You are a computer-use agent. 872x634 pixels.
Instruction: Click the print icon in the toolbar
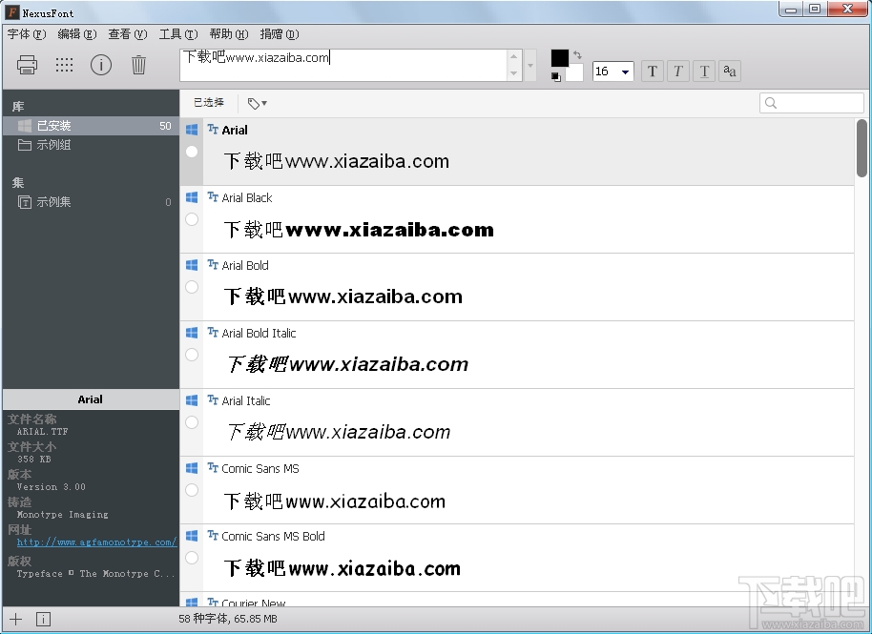[x=28, y=65]
